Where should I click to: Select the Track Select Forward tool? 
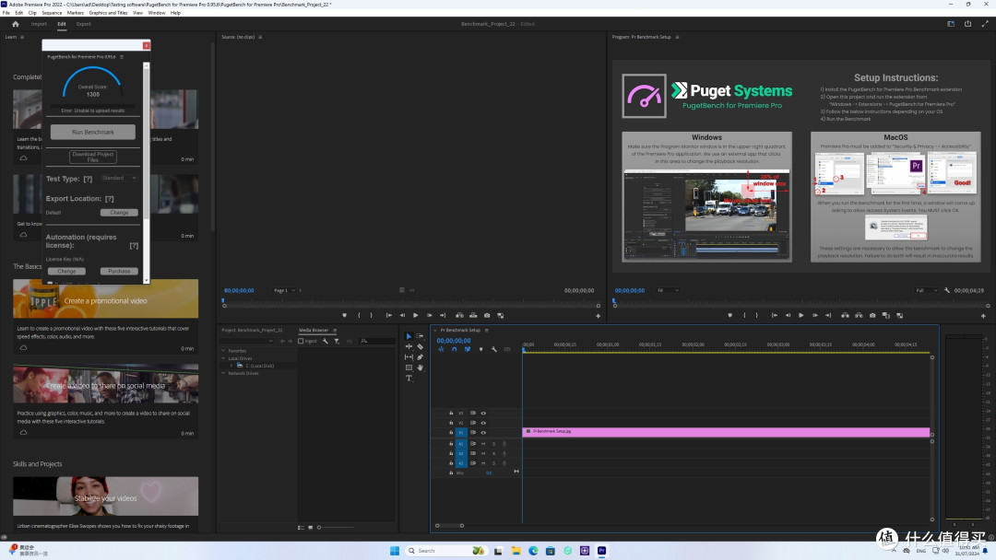pos(420,336)
